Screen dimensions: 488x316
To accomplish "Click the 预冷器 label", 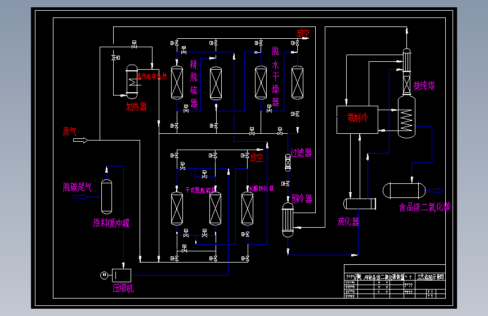I will (302, 198).
